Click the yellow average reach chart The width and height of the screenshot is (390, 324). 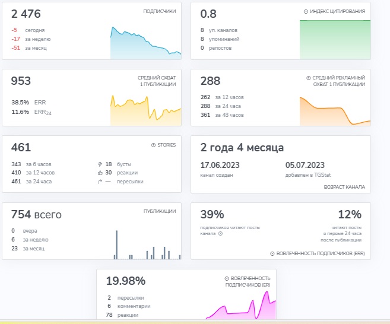(x=145, y=110)
